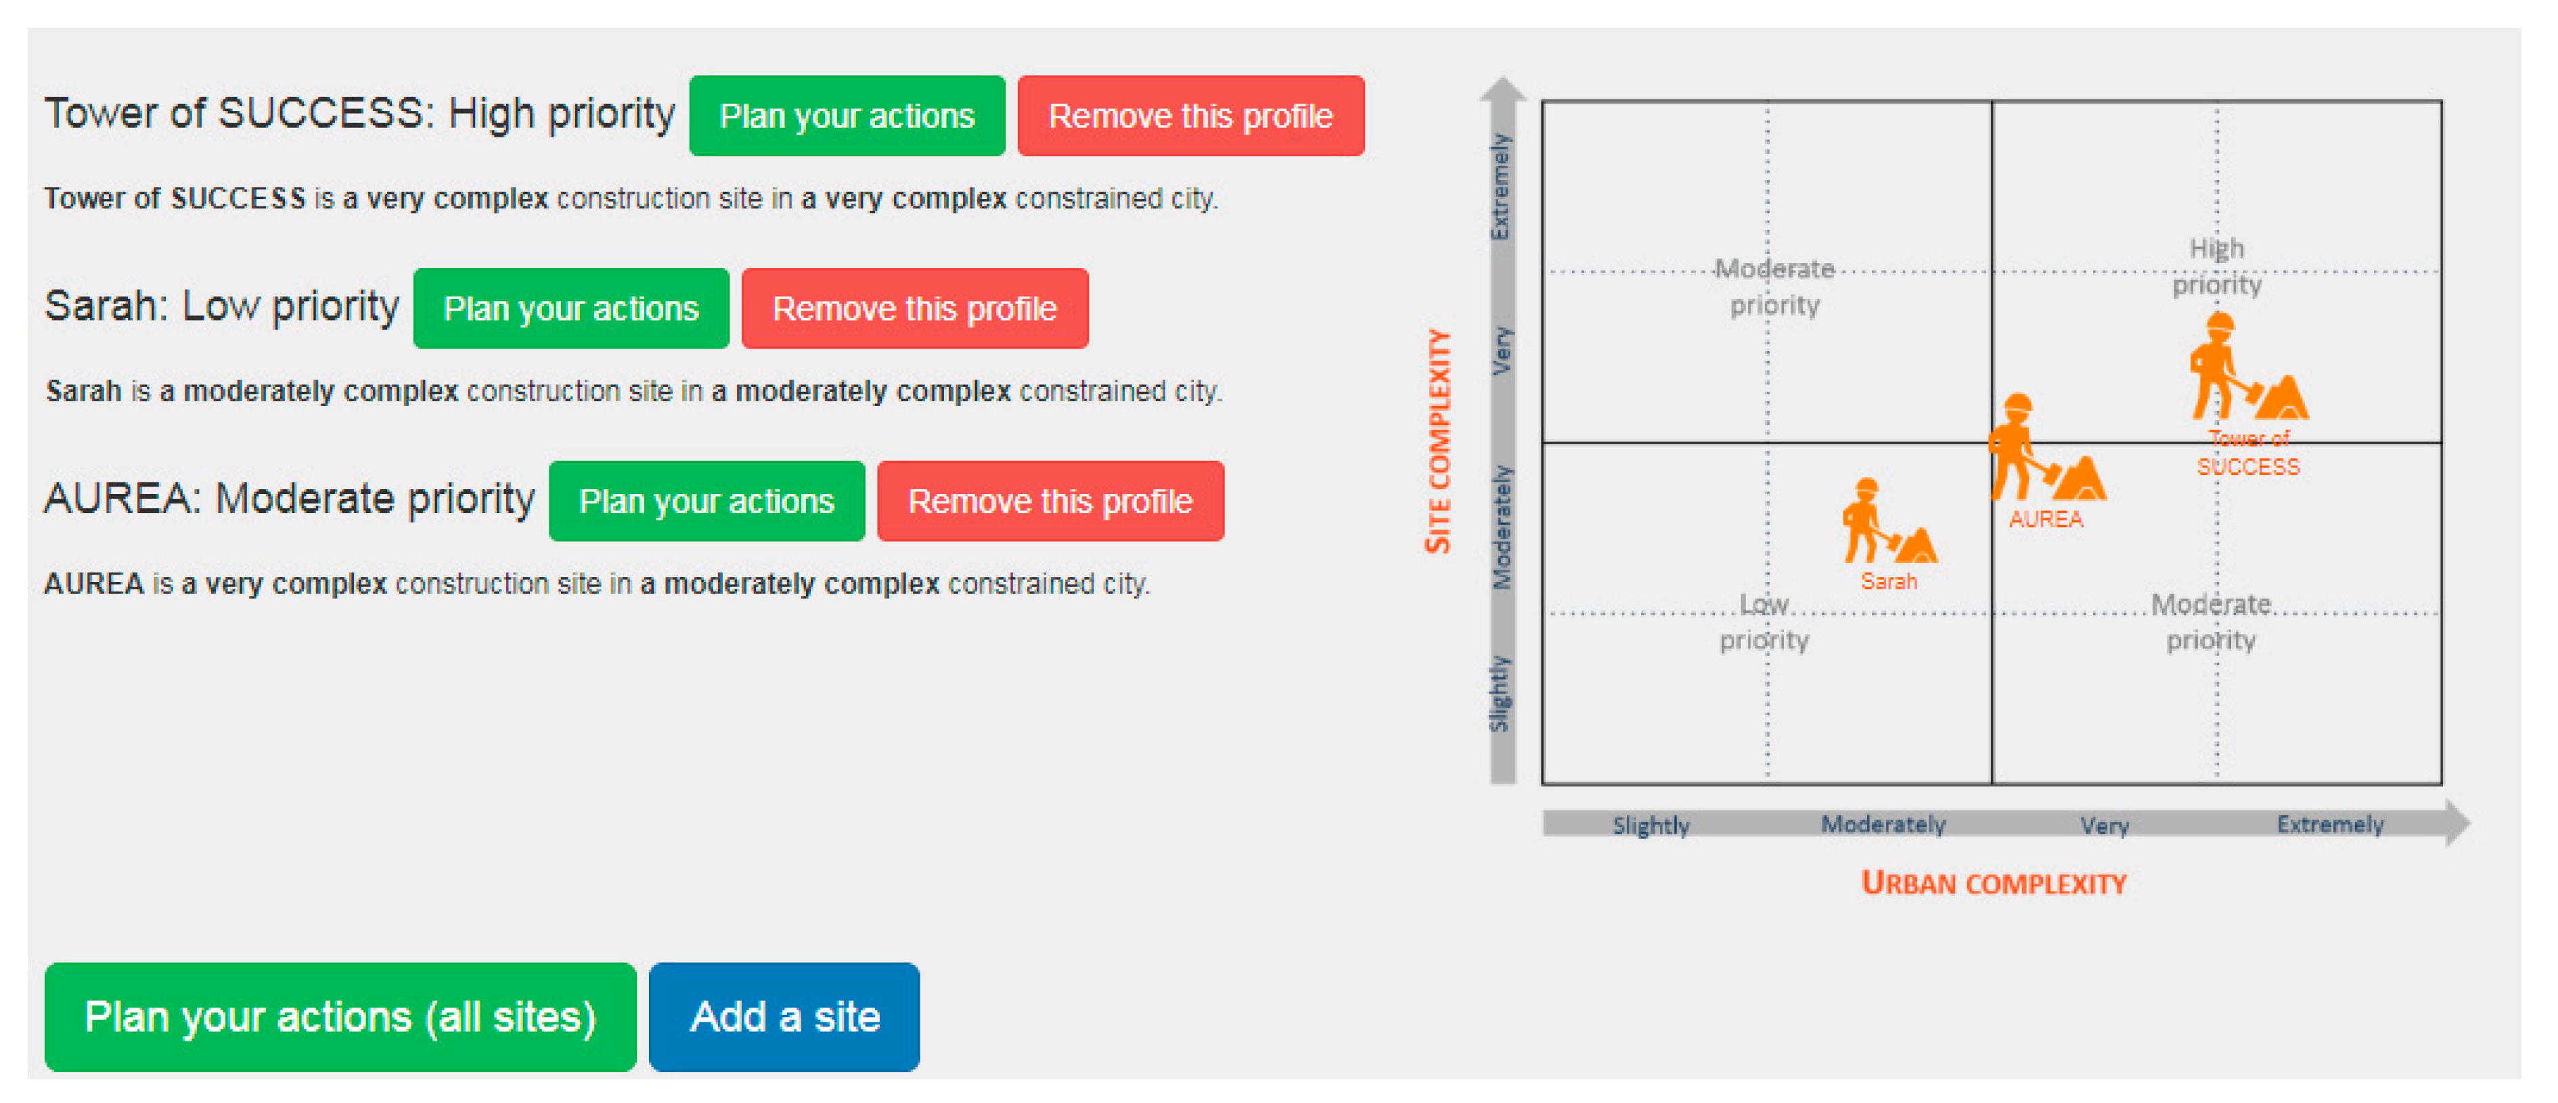The image size is (2558, 1103).
Task: Plan actions for Tower of SUCCESS
Action: (846, 116)
